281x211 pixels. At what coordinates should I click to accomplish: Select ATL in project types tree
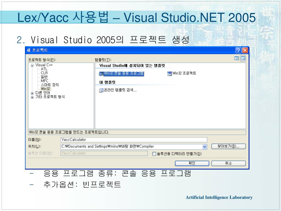(44, 69)
